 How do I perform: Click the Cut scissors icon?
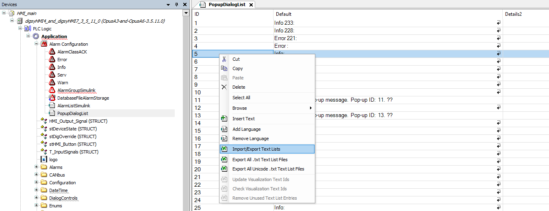(224, 59)
